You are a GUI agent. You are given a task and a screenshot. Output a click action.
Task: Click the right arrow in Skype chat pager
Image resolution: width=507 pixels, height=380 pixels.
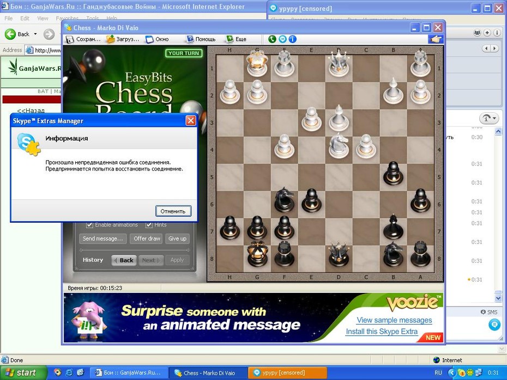494,48
